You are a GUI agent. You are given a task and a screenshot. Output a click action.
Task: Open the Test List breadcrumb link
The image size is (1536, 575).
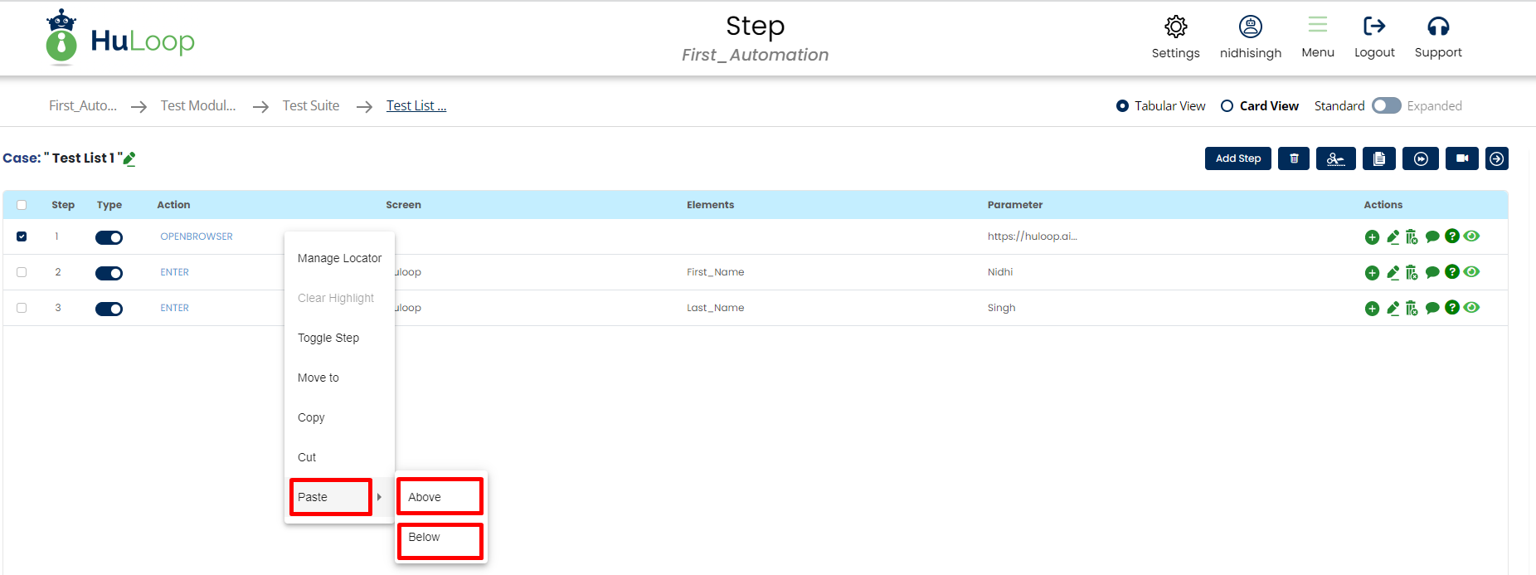click(x=416, y=106)
